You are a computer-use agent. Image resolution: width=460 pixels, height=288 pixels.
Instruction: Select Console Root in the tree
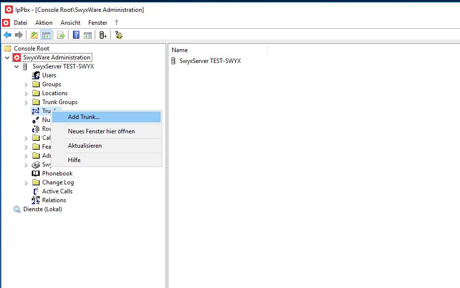pyautogui.click(x=31, y=49)
